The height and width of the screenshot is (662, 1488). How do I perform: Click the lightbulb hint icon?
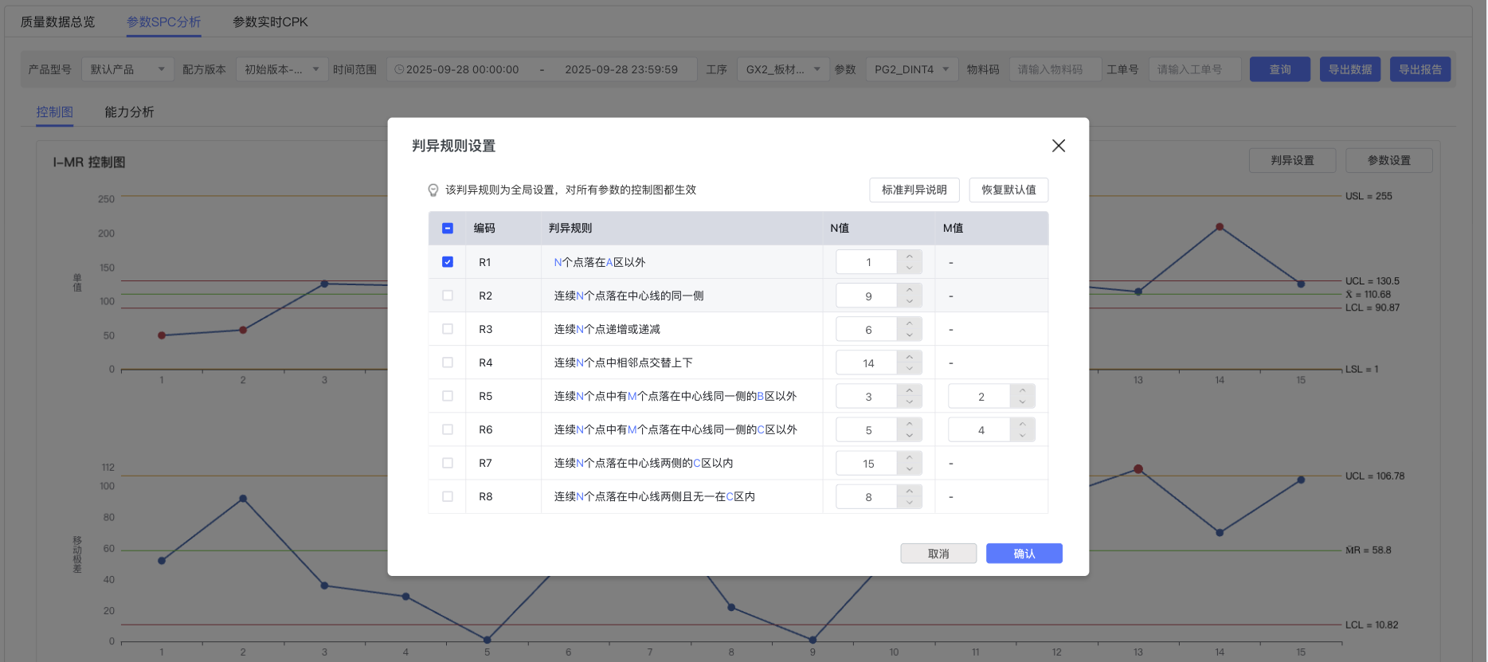[433, 190]
